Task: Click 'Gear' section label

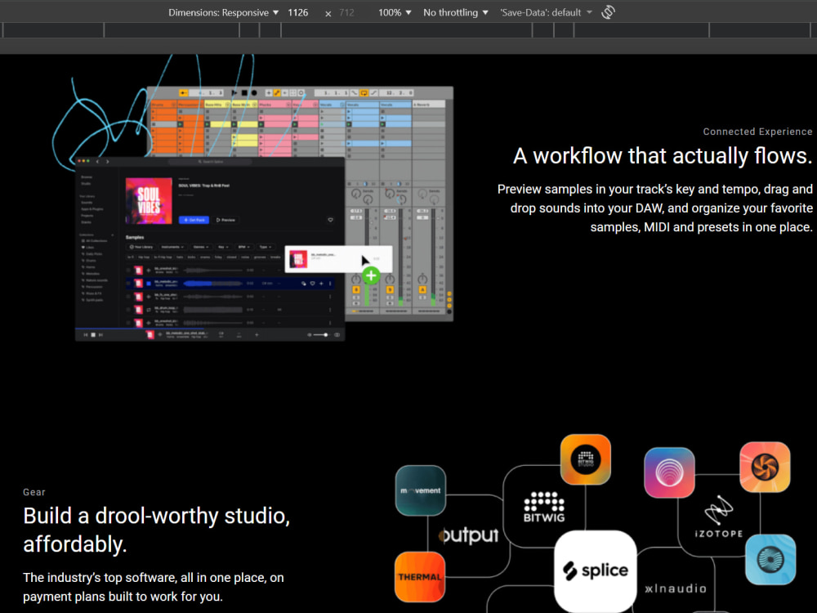Action: click(x=34, y=492)
